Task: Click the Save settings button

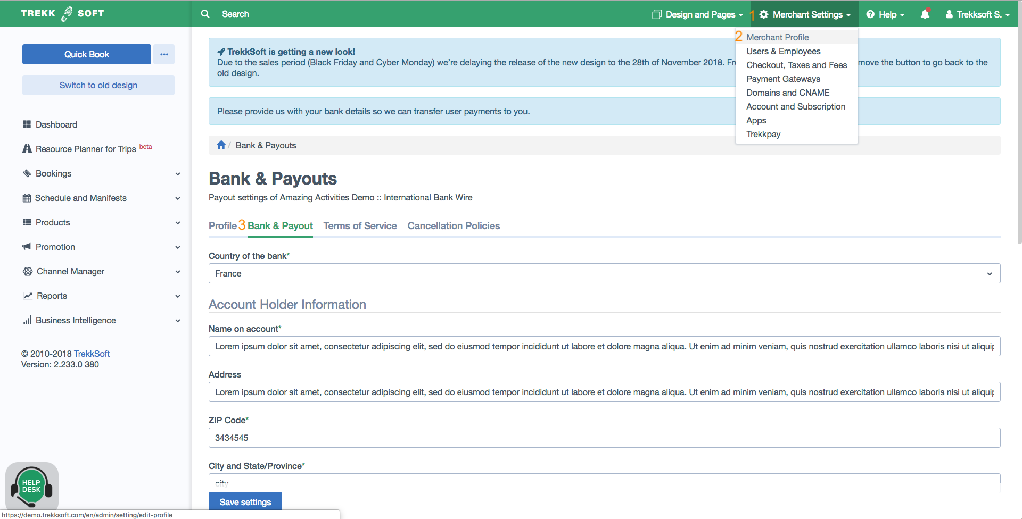Action: click(x=245, y=502)
